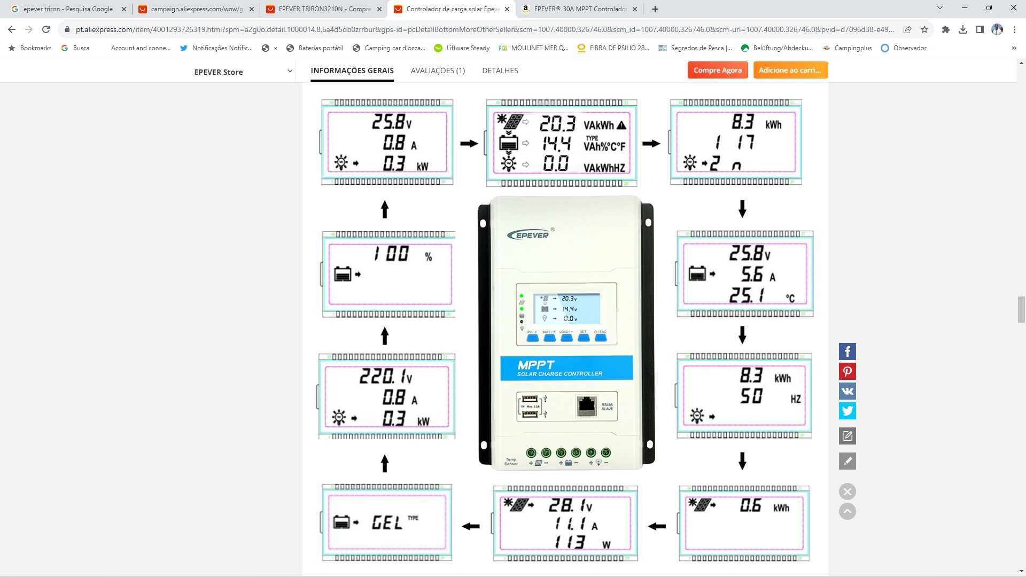Show the hidden bookmarks overflow
Screen dimensions: 1026x577
click(1014, 48)
